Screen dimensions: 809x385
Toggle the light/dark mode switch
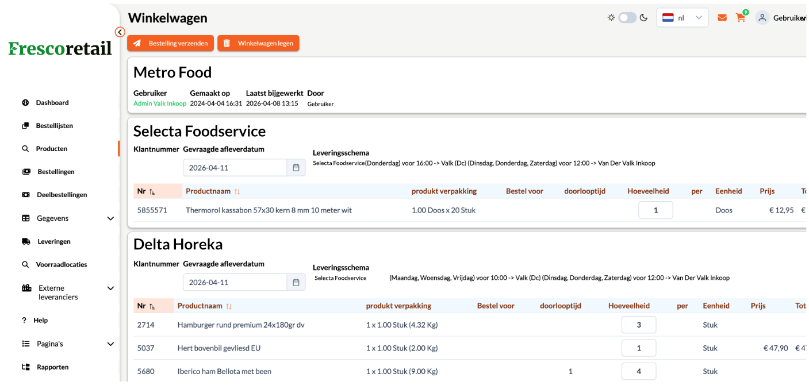point(627,18)
